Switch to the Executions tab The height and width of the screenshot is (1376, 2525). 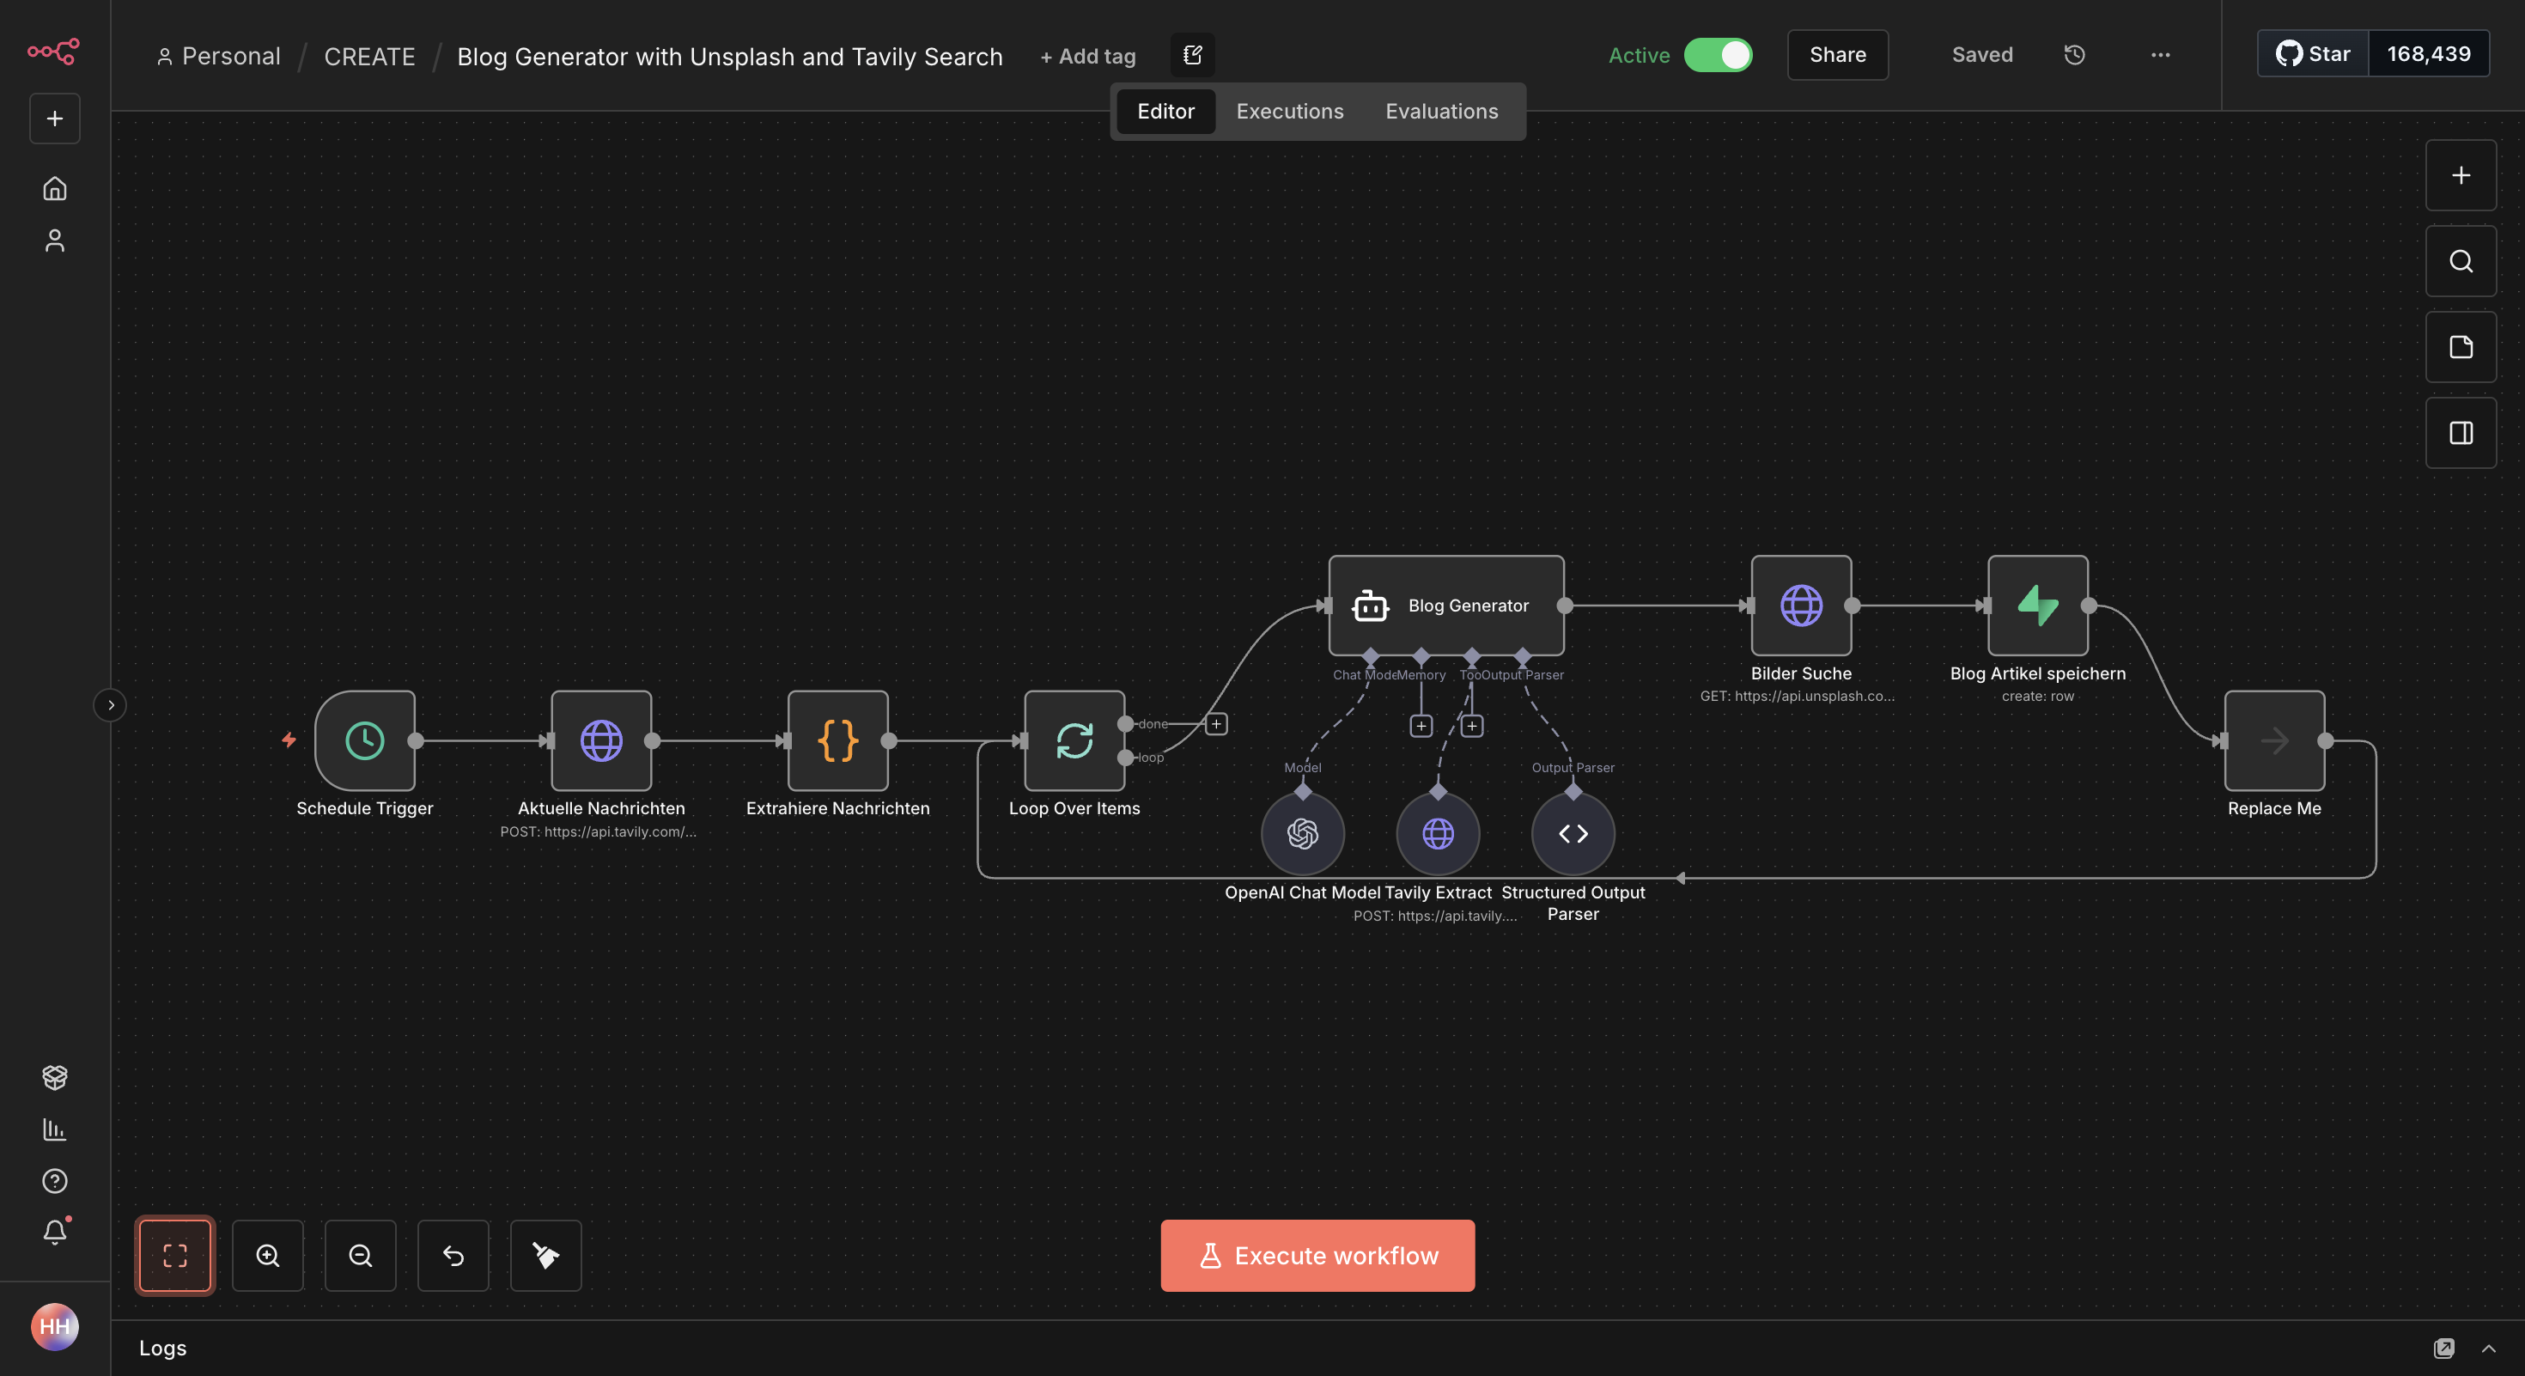(x=1289, y=112)
